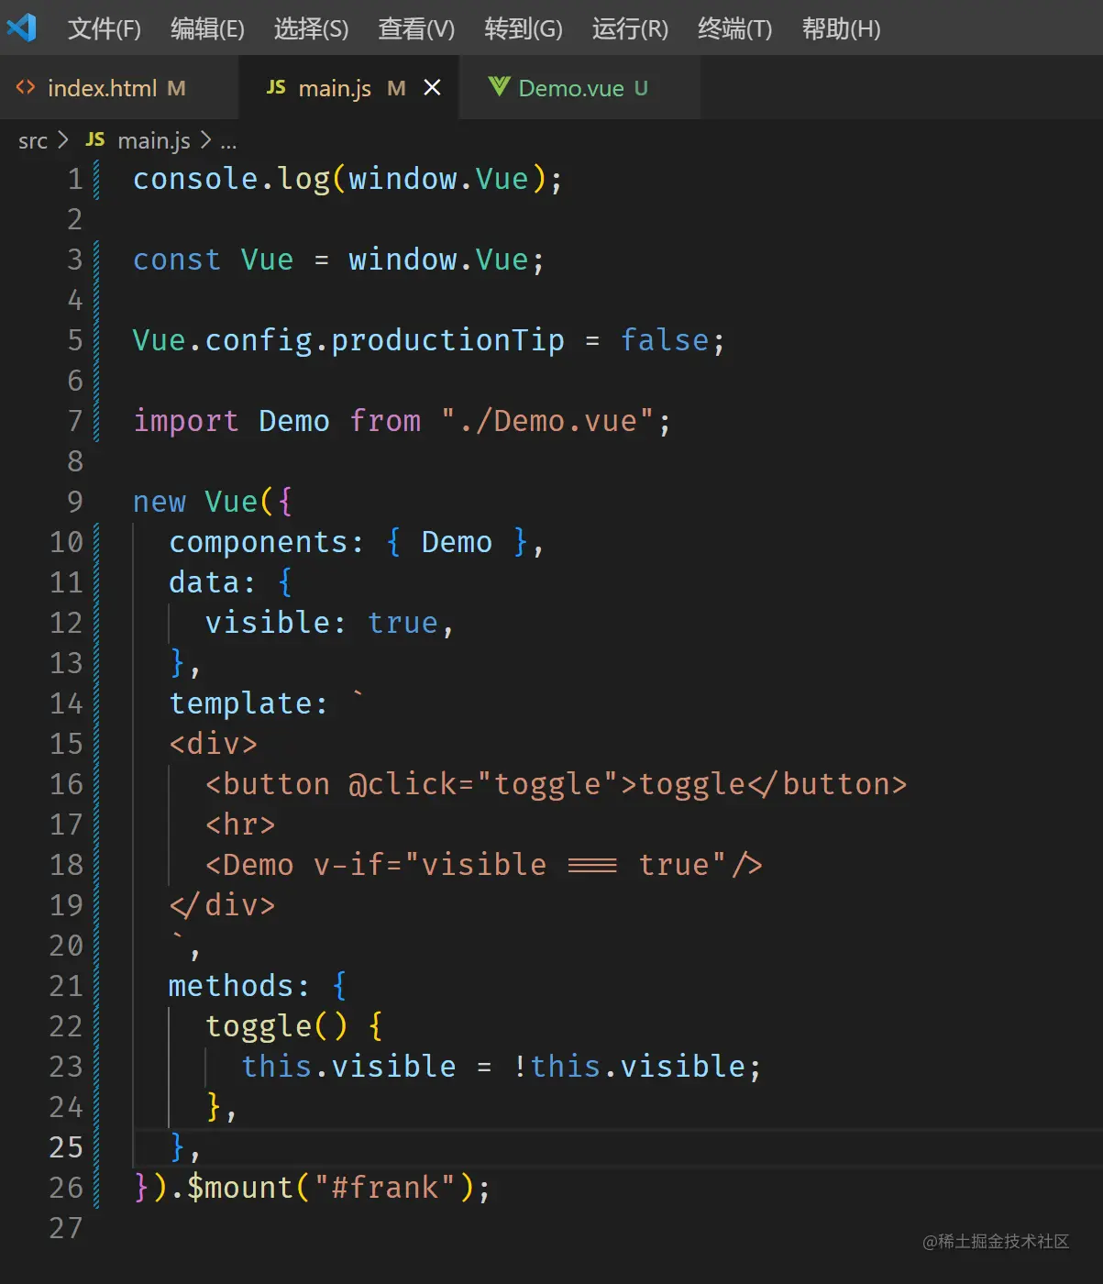The image size is (1103, 1284).
Task: Select src in the breadcrumb
Action: click(x=33, y=140)
